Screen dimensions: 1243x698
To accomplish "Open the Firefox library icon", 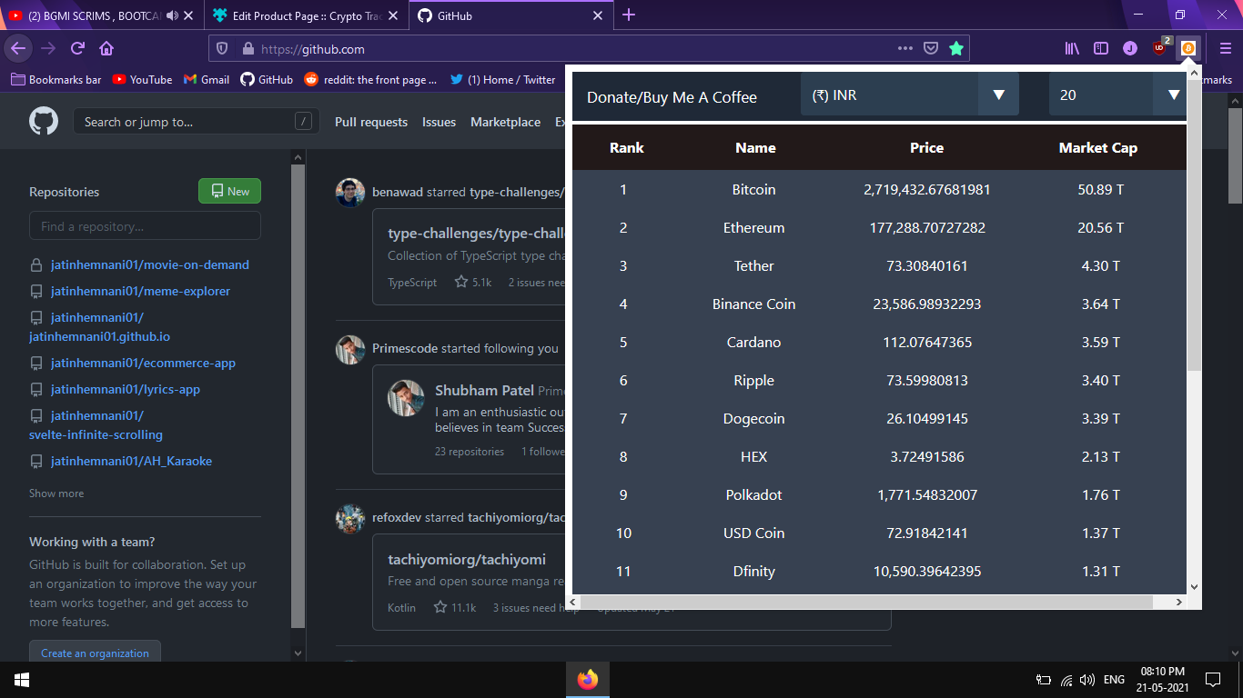I will click(x=1073, y=48).
